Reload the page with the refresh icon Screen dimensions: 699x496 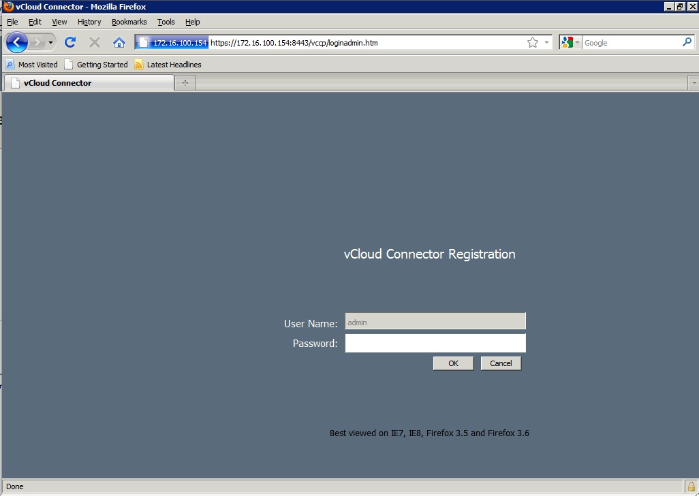coord(70,42)
